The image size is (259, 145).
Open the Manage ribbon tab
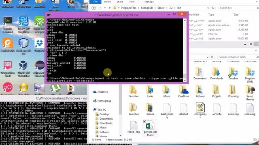[149, 2]
